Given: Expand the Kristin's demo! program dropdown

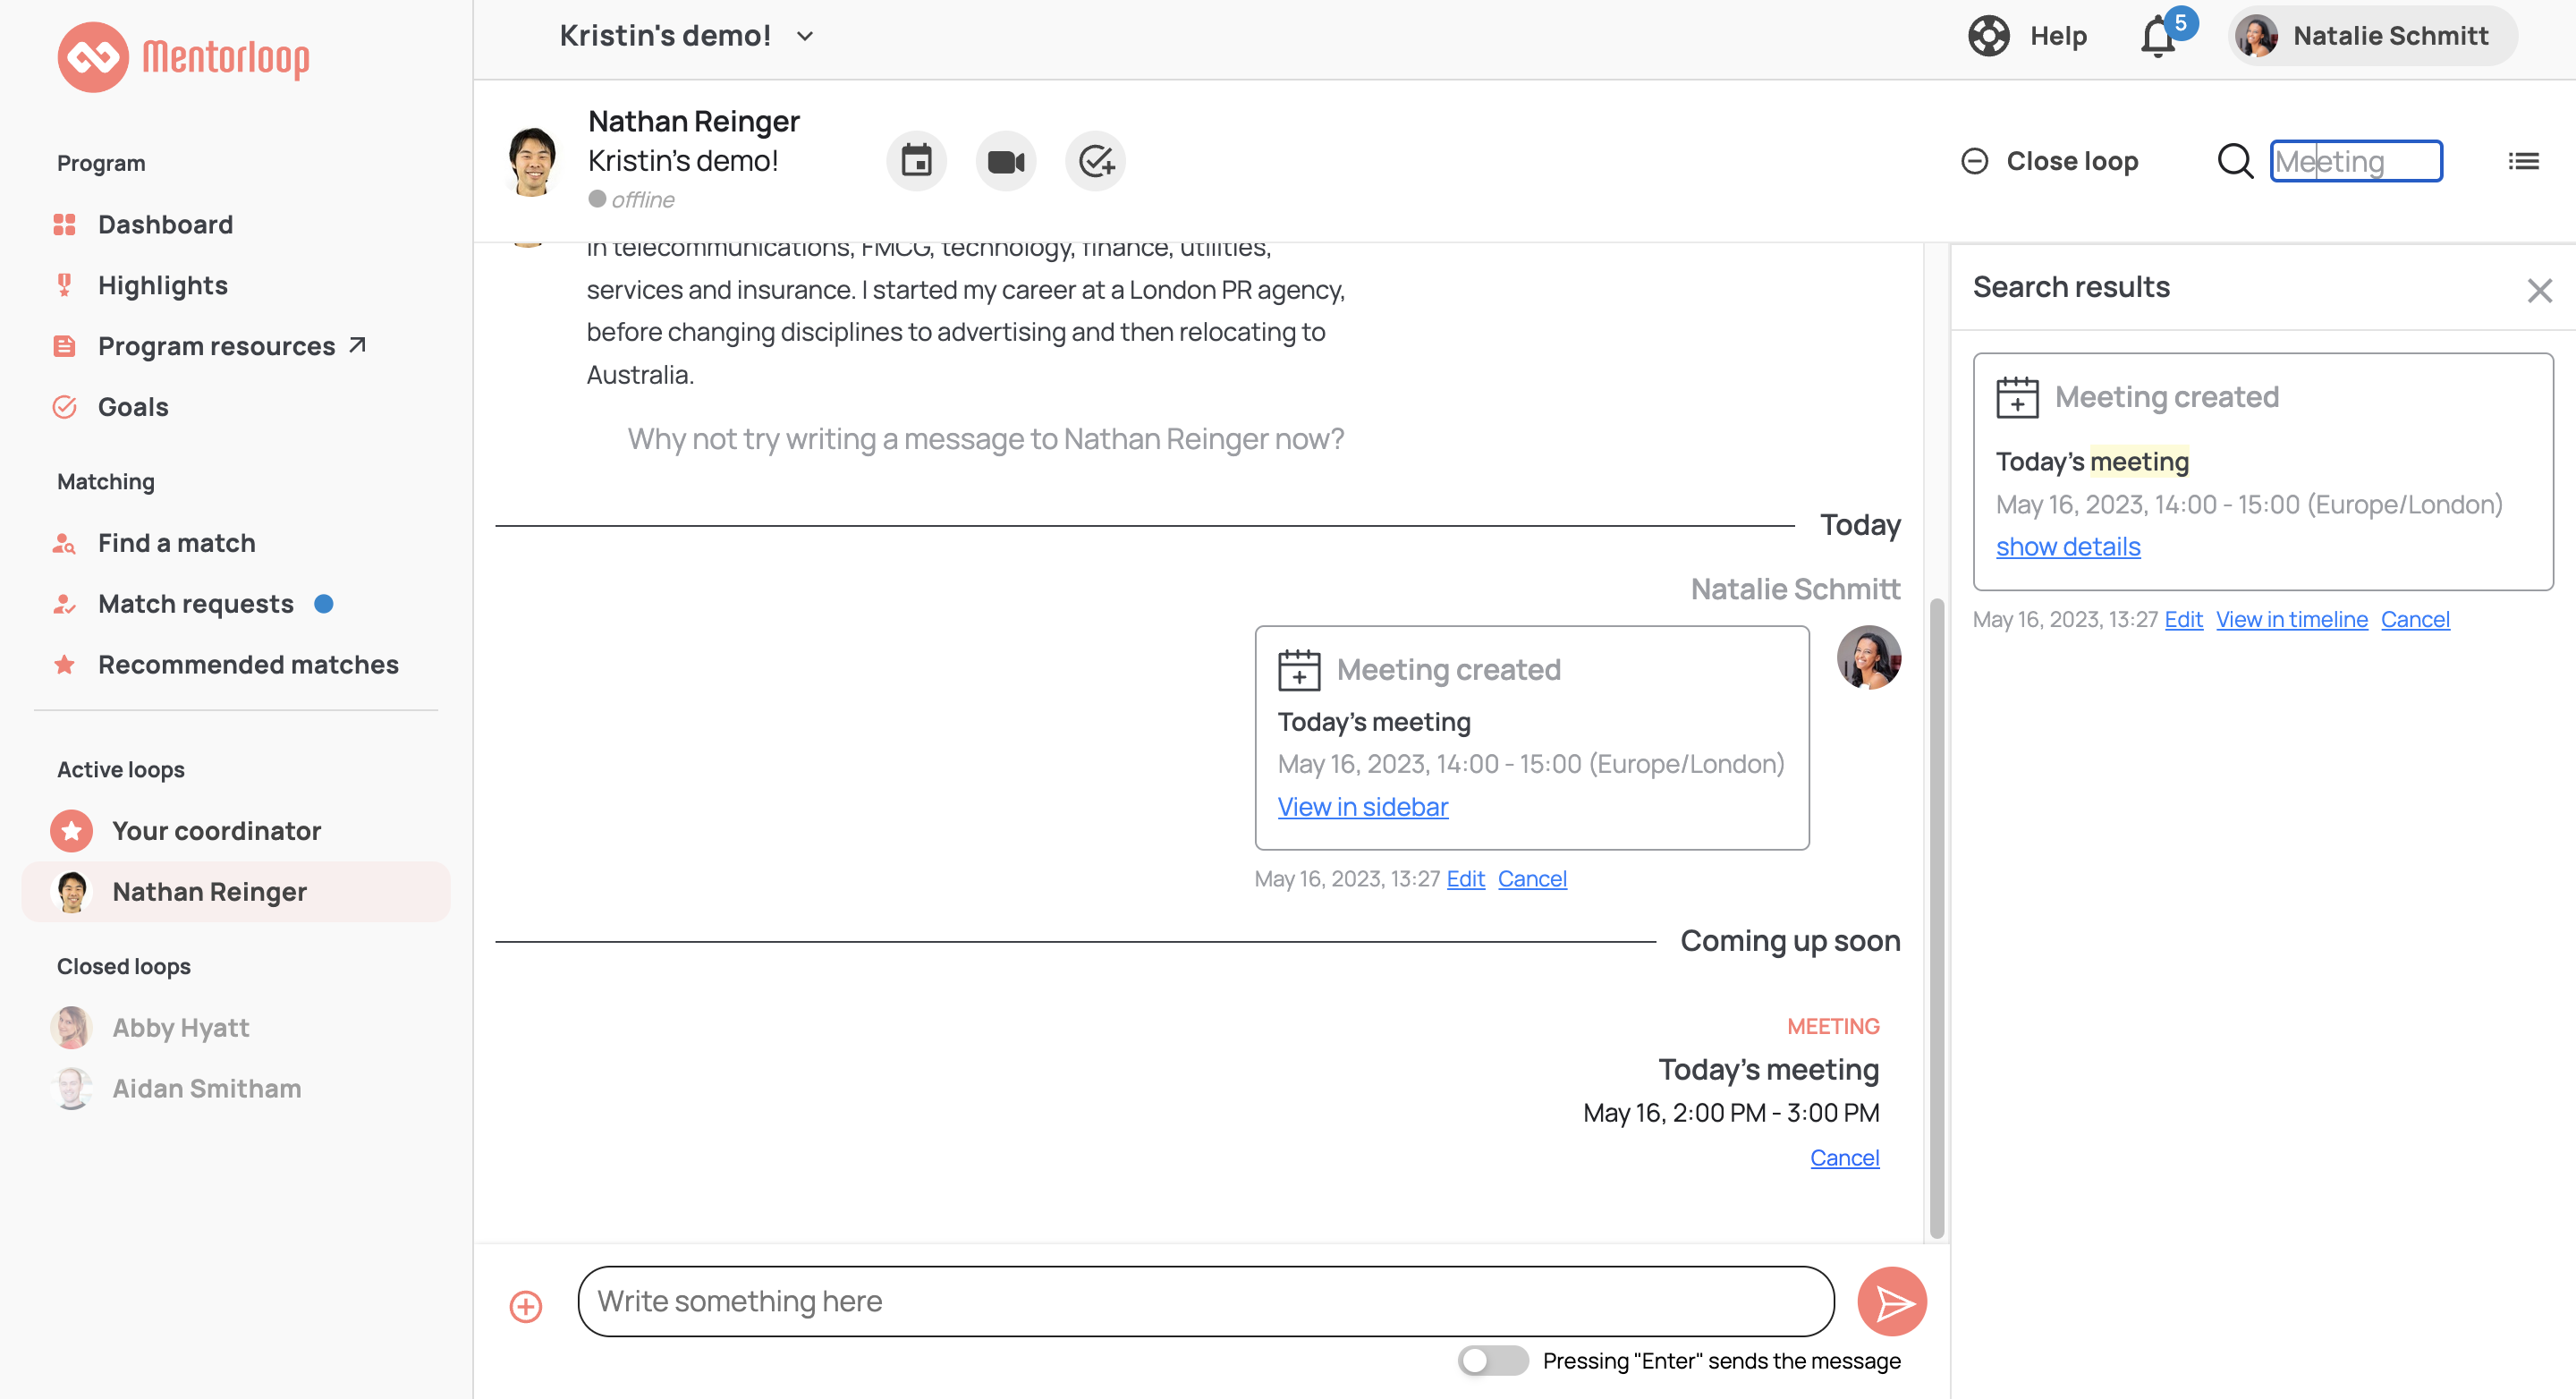Looking at the screenshot, I should point(687,36).
